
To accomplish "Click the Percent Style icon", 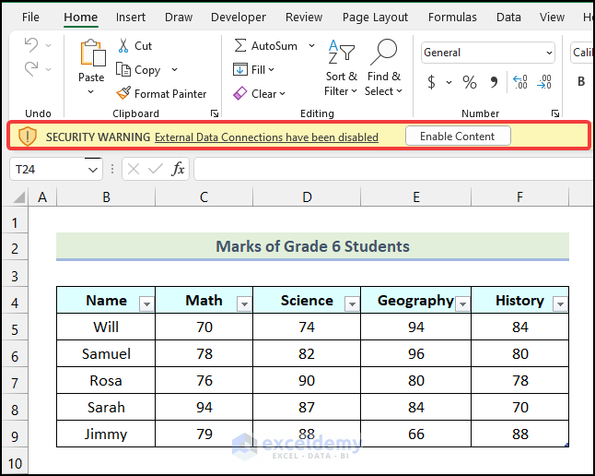I will 470,83.
